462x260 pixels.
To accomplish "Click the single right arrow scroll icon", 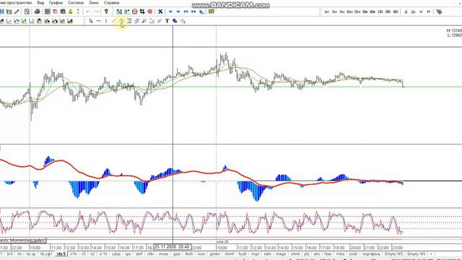I will click(x=178, y=12).
